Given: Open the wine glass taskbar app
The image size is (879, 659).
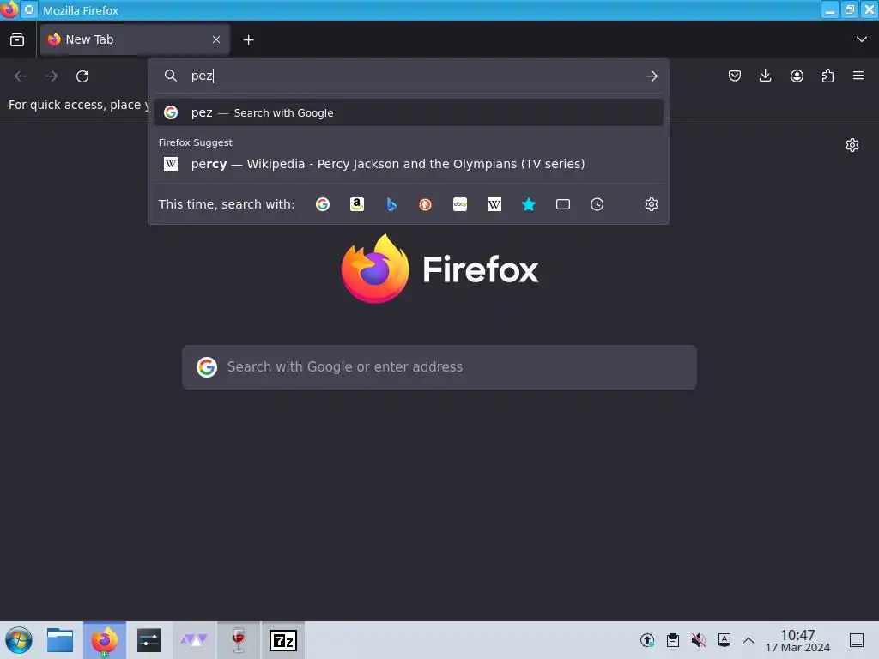Looking at the screenshot, I should 239,640.
